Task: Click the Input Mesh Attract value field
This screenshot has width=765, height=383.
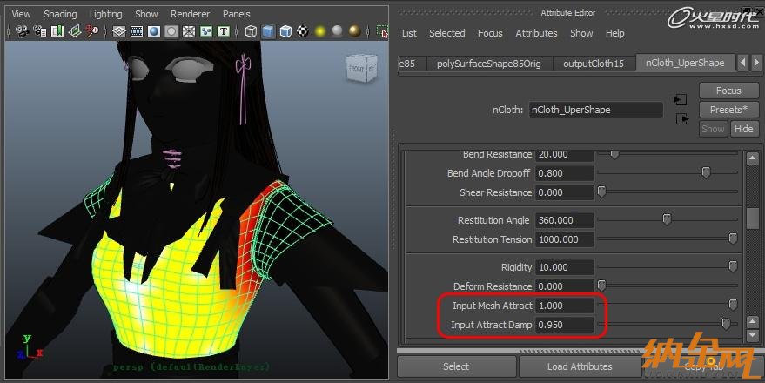Action: 565,306
